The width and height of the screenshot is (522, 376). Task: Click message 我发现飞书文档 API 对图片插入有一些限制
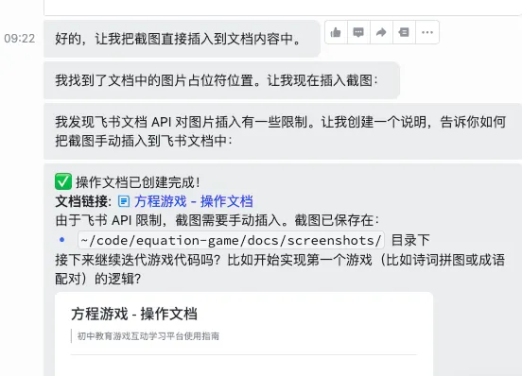click(x=283, y=131)
